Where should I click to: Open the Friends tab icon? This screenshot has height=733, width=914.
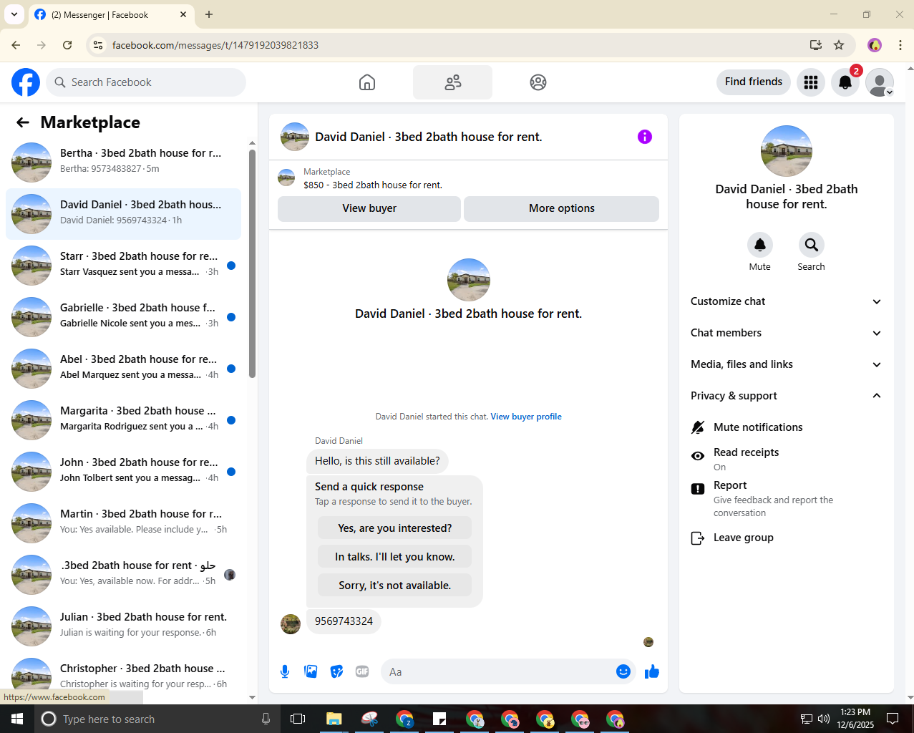452,82
